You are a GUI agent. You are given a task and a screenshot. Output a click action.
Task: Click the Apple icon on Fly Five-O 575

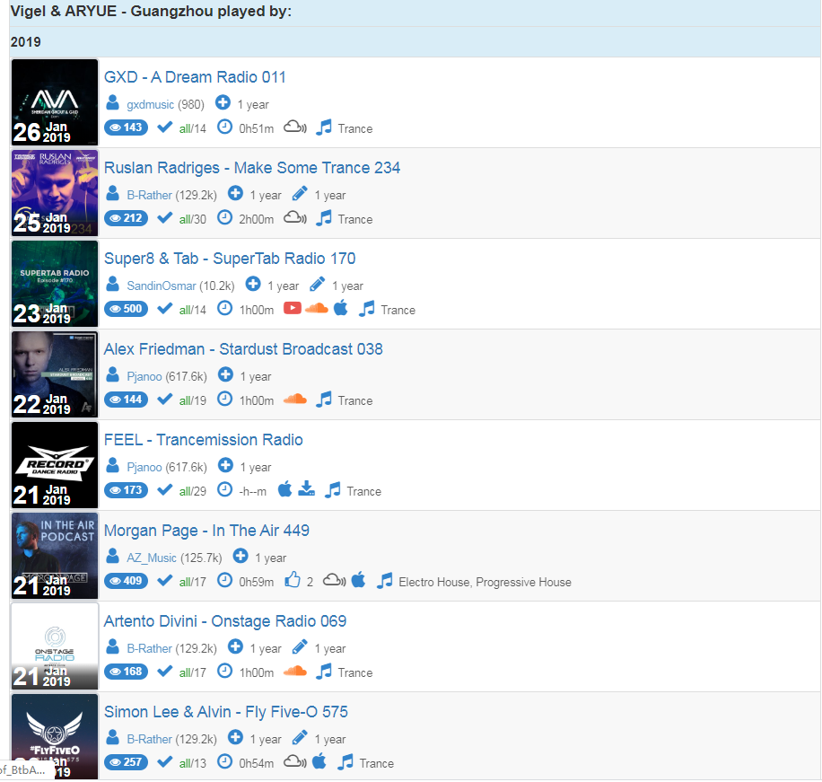[x=319, y=761]
